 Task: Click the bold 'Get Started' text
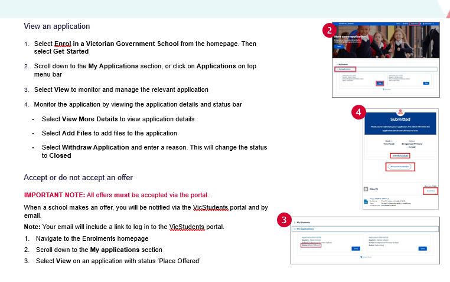(x=71, y=51)
